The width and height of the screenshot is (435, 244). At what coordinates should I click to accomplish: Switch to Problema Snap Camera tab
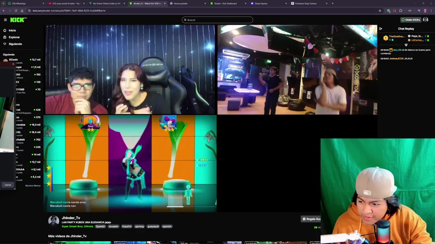click(x=309, y=3)
